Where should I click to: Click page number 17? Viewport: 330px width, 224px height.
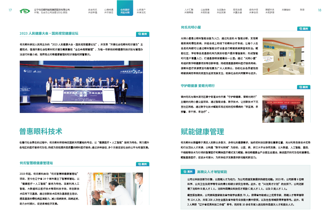pos(10,10)
